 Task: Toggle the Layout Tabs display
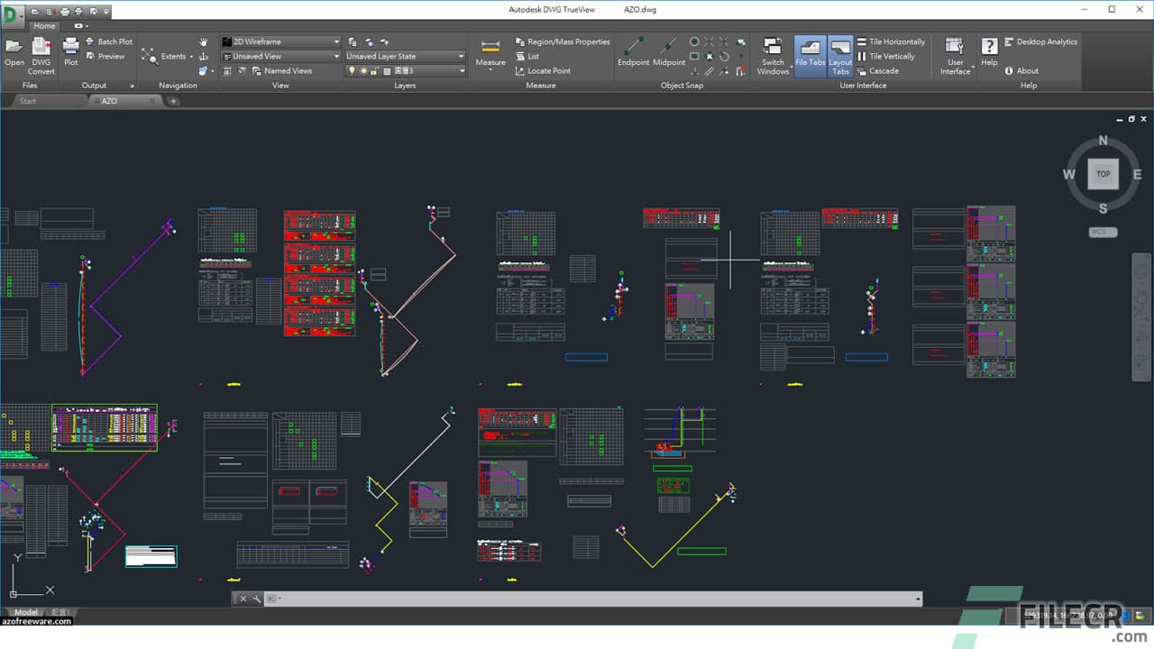point(840,56)
